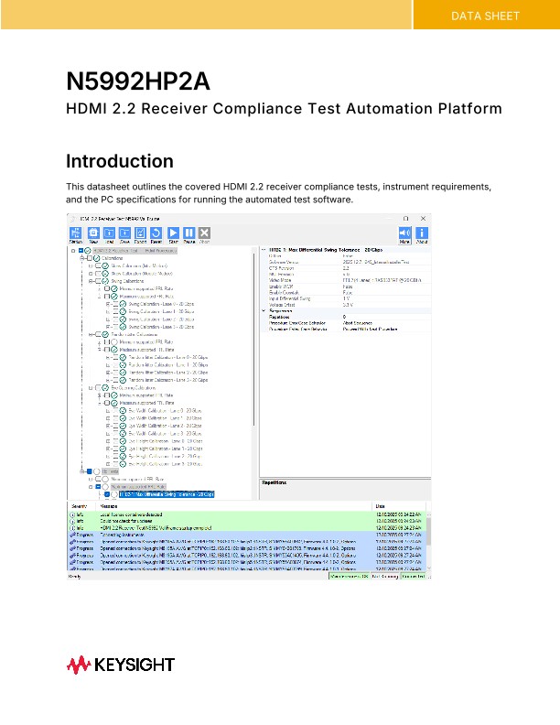The image size is (560, 725).
Task: Toggle Eye Height Calibration Lane 0 checkbox
Action: [x=115, y=441]
